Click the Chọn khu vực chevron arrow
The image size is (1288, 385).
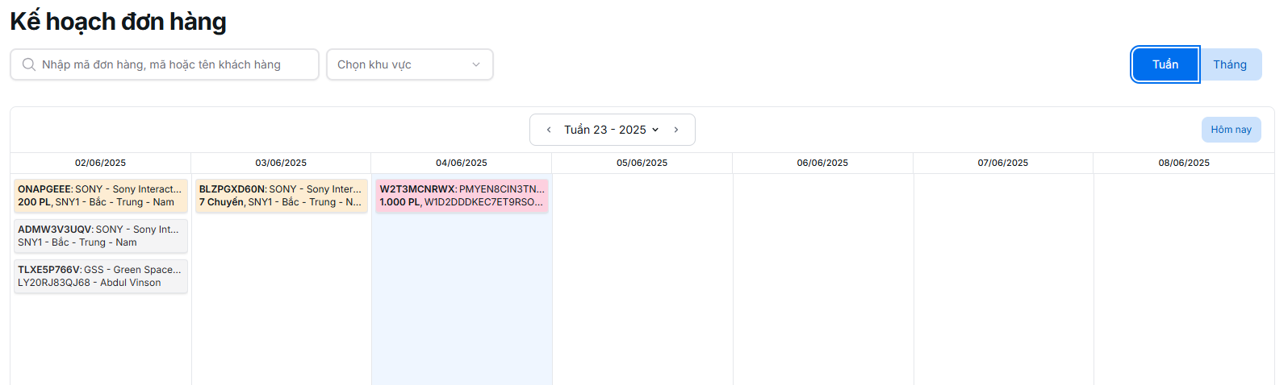click(x=476, y=64)
